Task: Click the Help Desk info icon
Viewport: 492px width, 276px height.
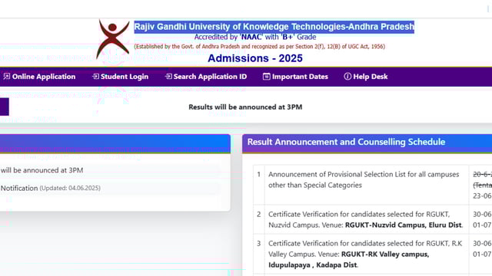Action: tap(347, 77)
